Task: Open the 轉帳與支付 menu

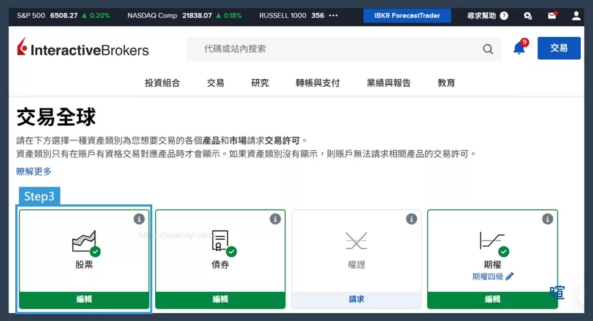Action: (x=317, y=83)
